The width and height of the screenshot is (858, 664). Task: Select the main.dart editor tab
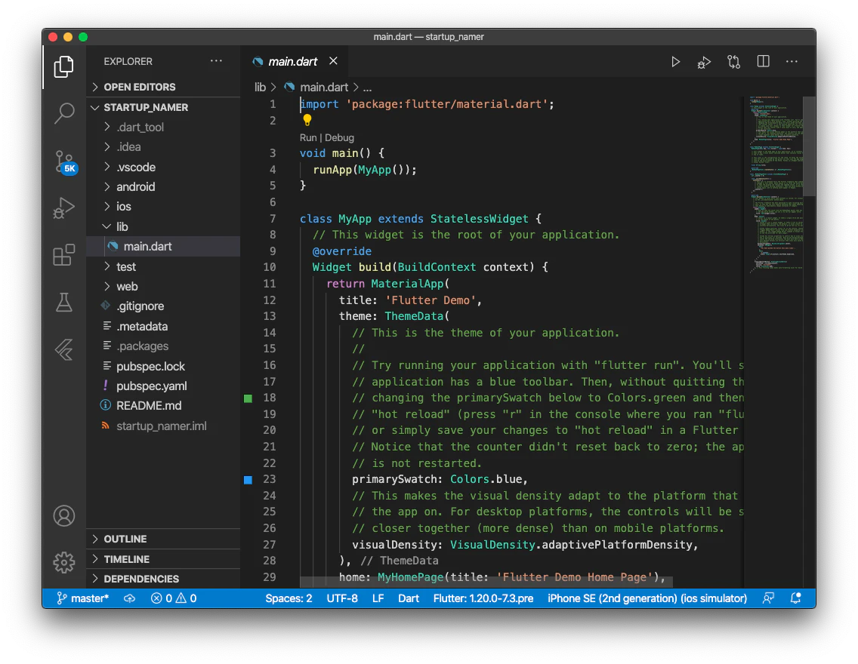293,62
